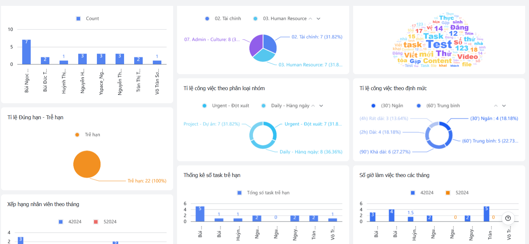The height and width of the screenshot is (244, 529).
Task: Click title 'Xếp hạng nhân viên theo tháng'
Action: coord(43,204)
